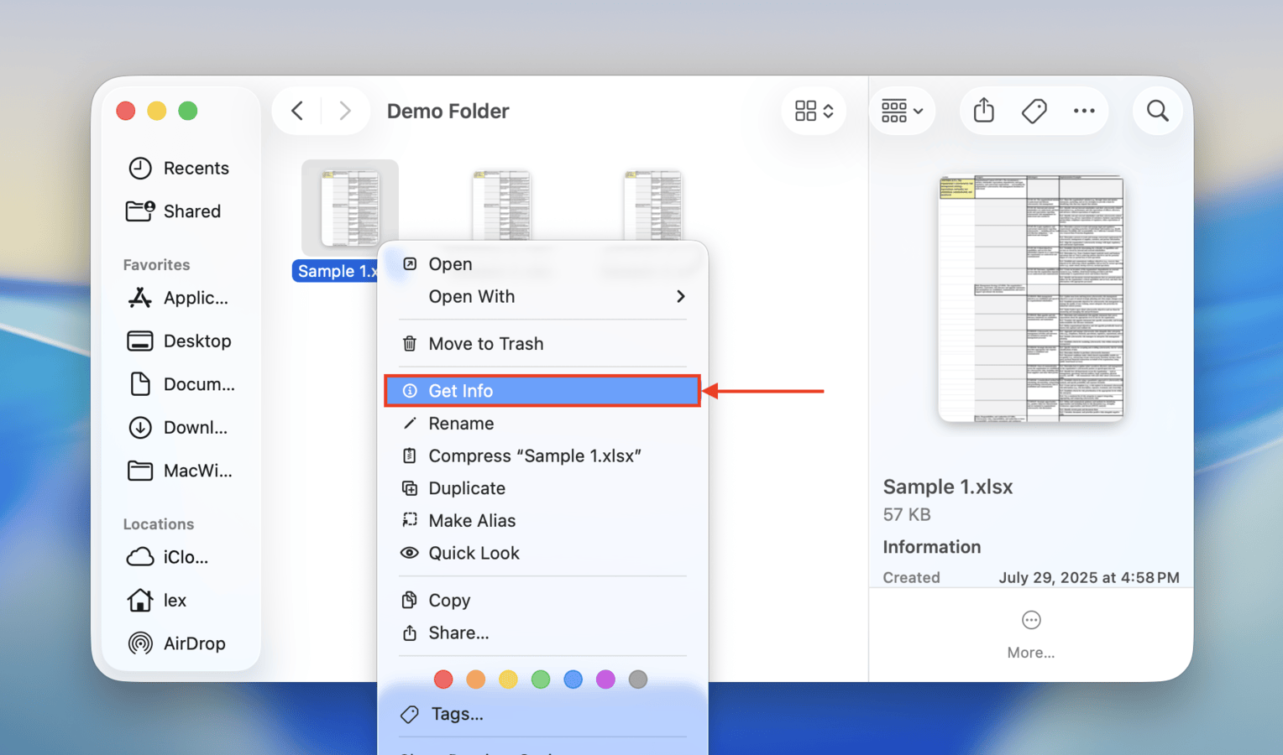
Task: Open the view layout dropdown
Action: click(813, 110)
